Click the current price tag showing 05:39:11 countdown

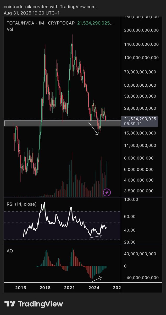point(140,121)
